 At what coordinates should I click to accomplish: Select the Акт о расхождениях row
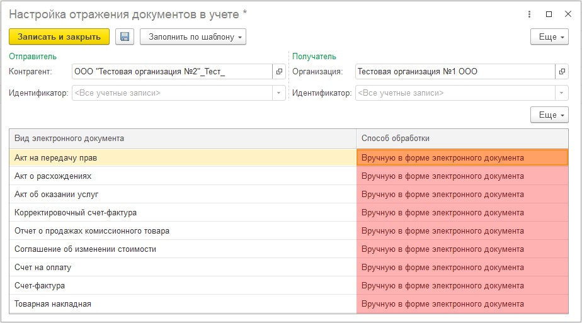click(183, 176)
